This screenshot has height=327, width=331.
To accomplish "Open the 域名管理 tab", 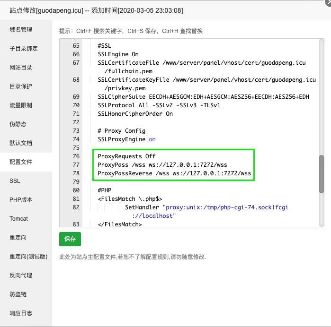I will pyautogui.click(x=21, y=30).
